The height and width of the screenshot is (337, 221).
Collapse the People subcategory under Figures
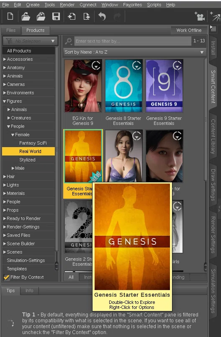point(9,126)
